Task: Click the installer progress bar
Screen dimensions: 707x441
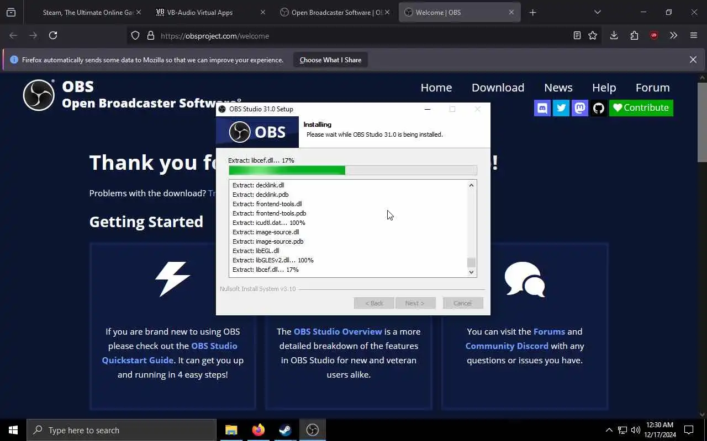Action: 352,170
